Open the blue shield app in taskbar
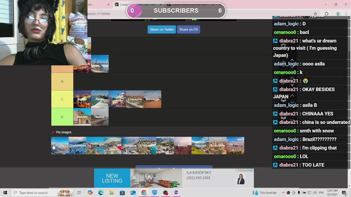This screenshot has height=197, width=351. tap(155, 193)
